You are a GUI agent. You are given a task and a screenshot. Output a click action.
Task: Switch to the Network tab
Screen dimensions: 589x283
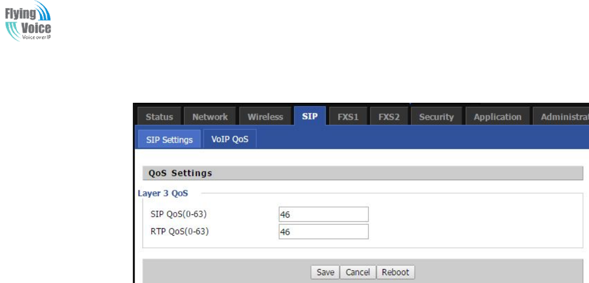click(x=210, y=117)
